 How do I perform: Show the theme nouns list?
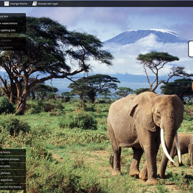click(x=13, y=152)
